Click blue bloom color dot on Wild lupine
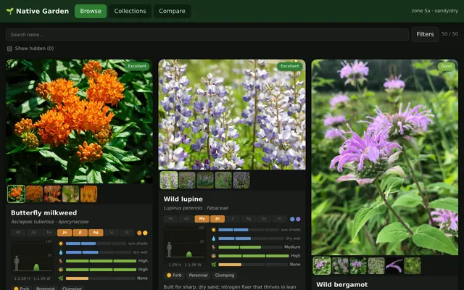 (x=292, y=219)
